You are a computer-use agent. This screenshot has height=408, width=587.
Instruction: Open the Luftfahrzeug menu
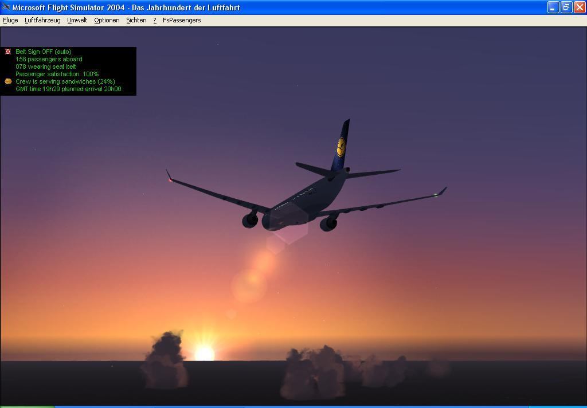click(42, 20)
